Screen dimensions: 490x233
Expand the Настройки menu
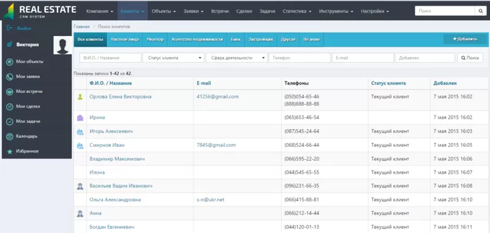pyautogui.click(x=375, y=11)
